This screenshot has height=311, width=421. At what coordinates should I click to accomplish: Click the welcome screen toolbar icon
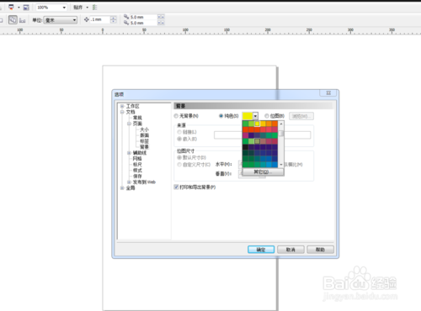(x=26, y=8)
